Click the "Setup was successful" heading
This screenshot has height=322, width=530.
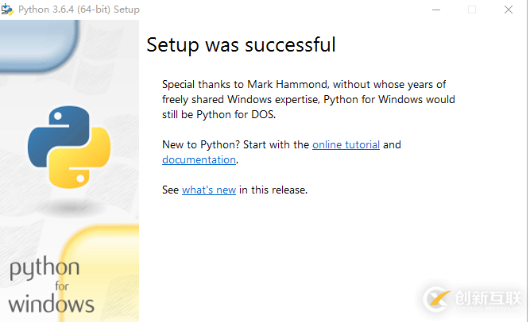241,45
